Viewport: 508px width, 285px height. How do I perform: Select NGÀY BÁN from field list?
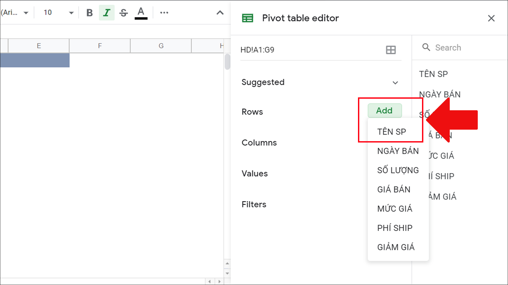398,151
